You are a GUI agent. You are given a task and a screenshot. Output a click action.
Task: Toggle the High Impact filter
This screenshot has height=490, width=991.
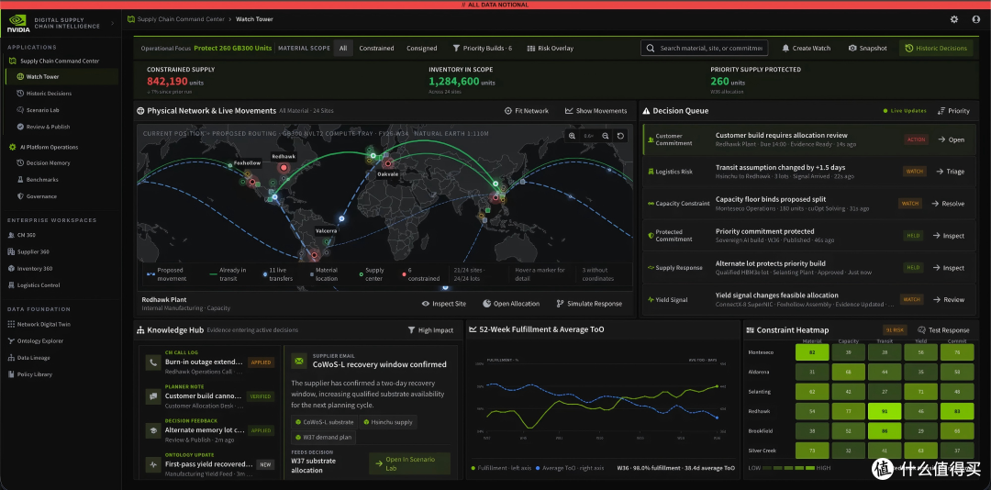[x=431, y=330]
